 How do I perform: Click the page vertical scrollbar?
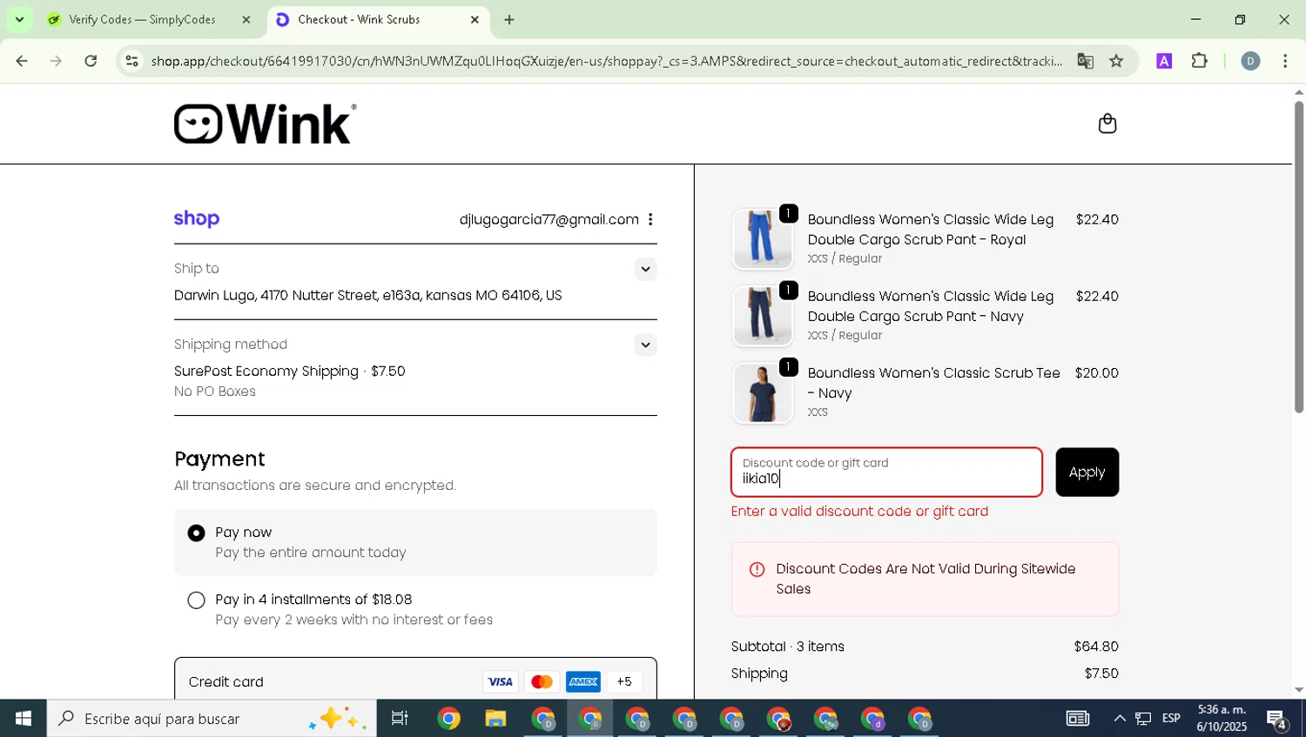(1299, 257)
